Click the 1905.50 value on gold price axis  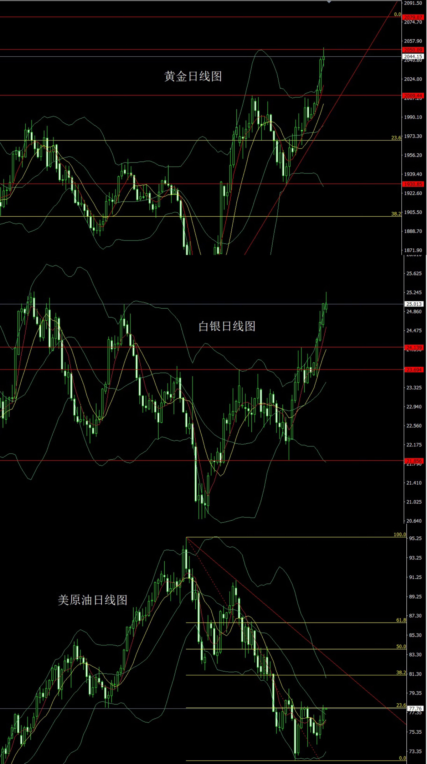point(413,212)
